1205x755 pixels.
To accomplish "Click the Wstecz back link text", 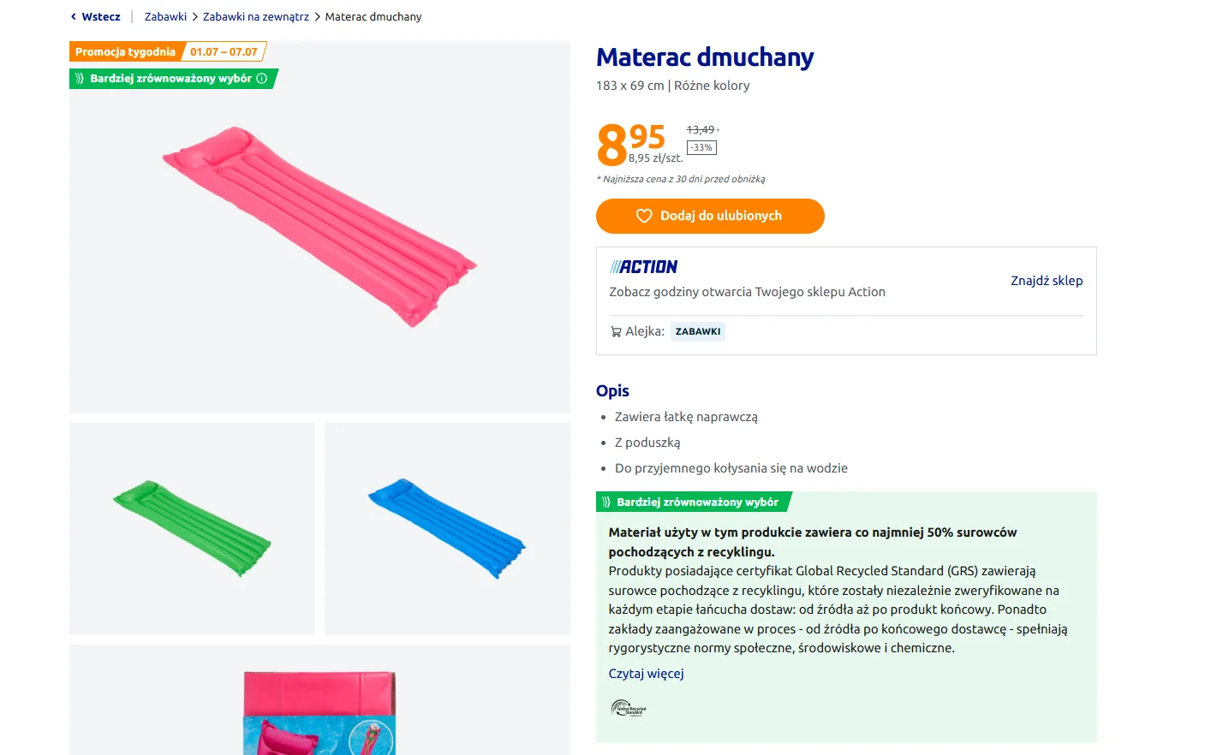I will [x=101, y=16].
